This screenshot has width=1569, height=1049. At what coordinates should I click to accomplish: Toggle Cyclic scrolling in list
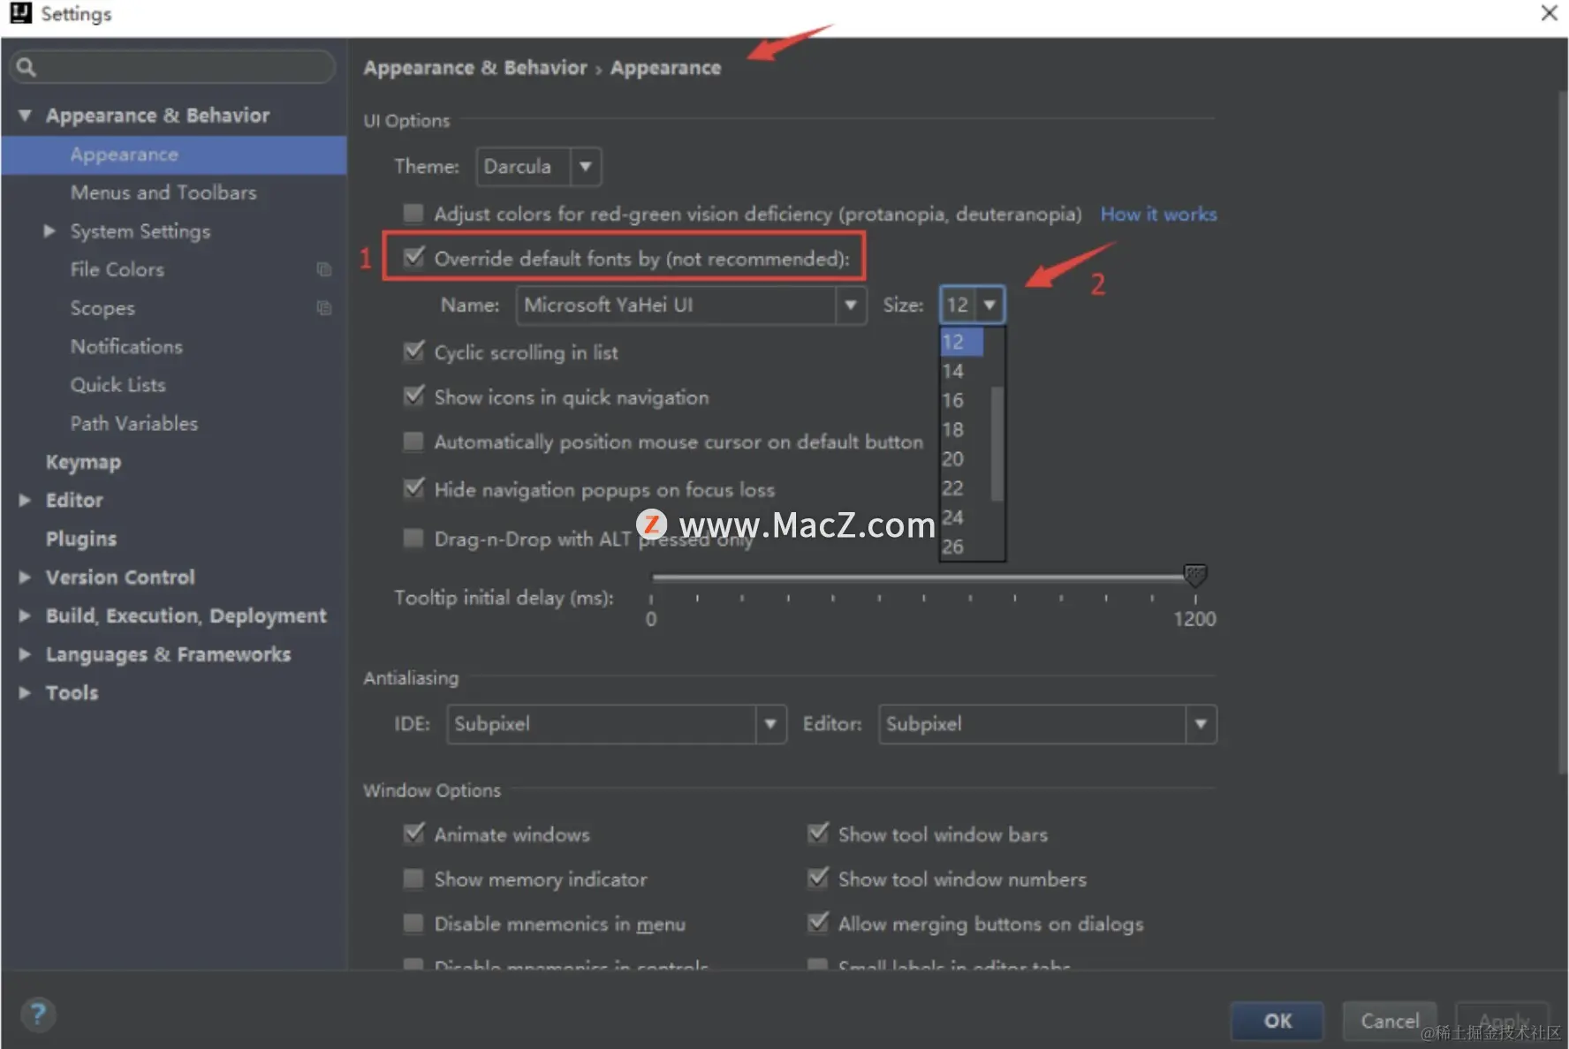[413, 351]
